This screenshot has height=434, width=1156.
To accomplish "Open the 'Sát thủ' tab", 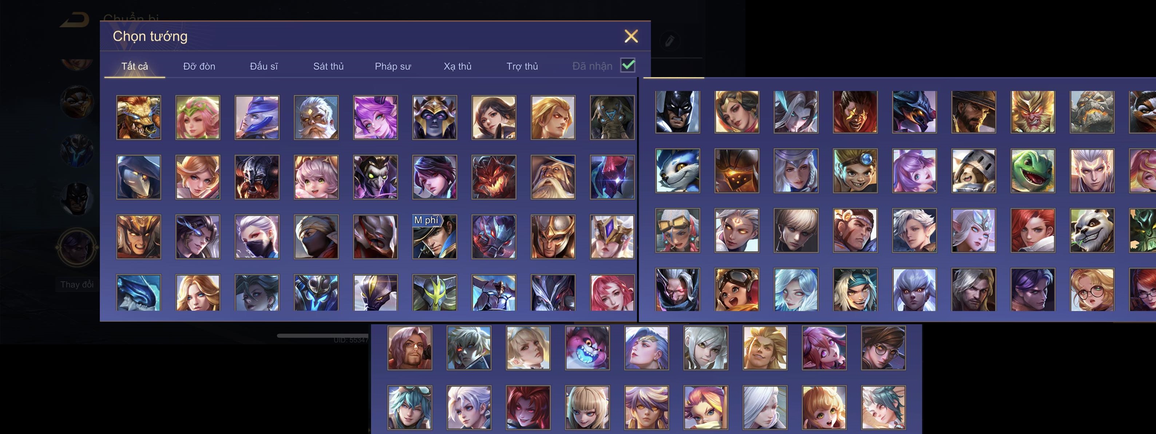I will (x=328, y=67).
